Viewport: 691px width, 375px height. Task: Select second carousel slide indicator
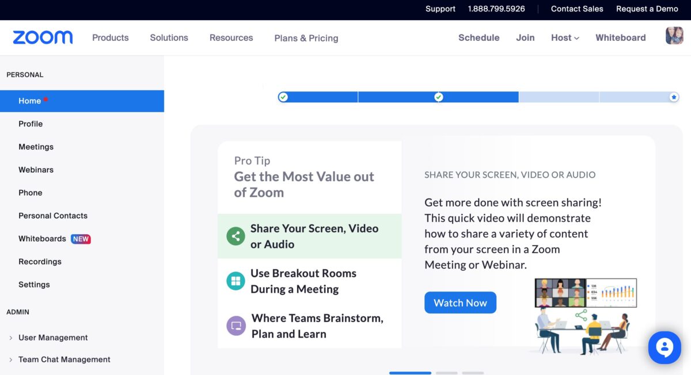coord(446,373)
